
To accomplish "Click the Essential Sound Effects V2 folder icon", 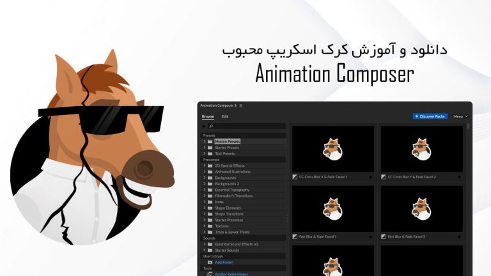I will point(210,244).
